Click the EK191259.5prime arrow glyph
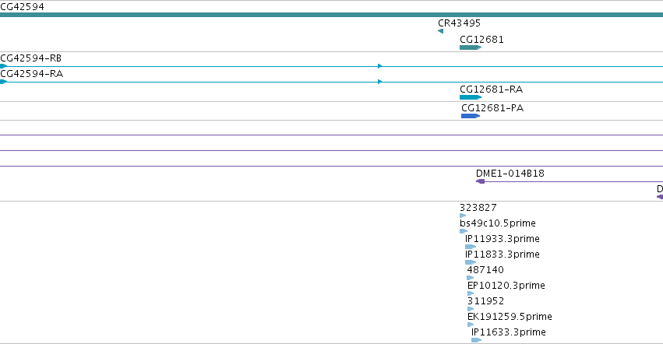The height and width of the screenshot is (344, 663). point(471,325)
